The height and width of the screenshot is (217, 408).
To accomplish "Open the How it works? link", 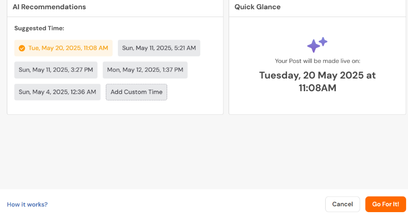I will click(27, 204).
